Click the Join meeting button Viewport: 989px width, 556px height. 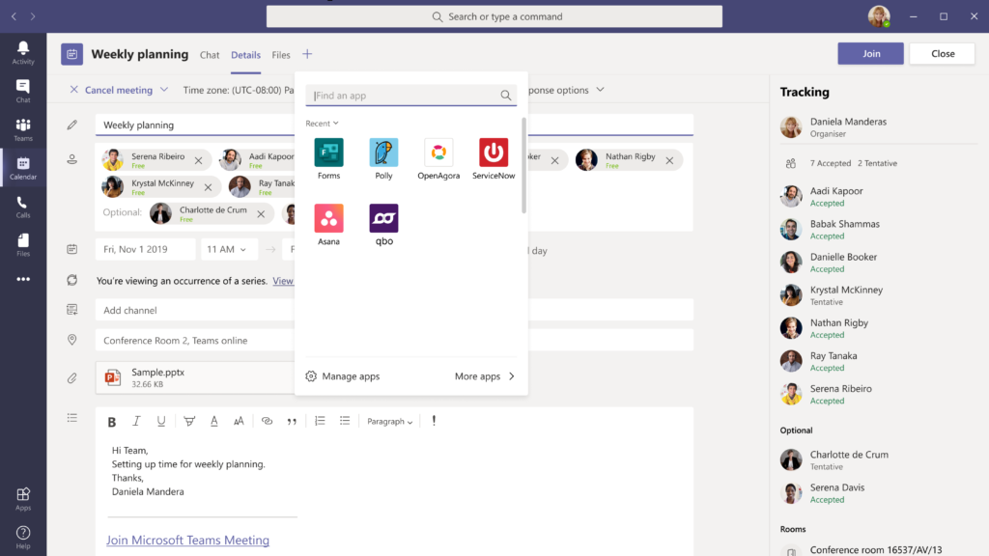tap(870, 54)
